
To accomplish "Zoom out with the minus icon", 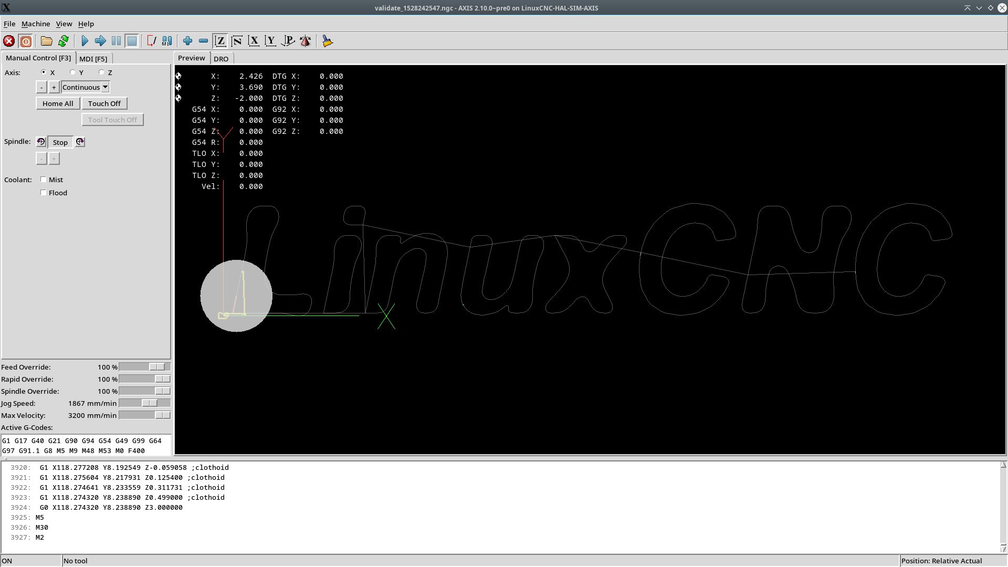I will [x=203, y=41].
